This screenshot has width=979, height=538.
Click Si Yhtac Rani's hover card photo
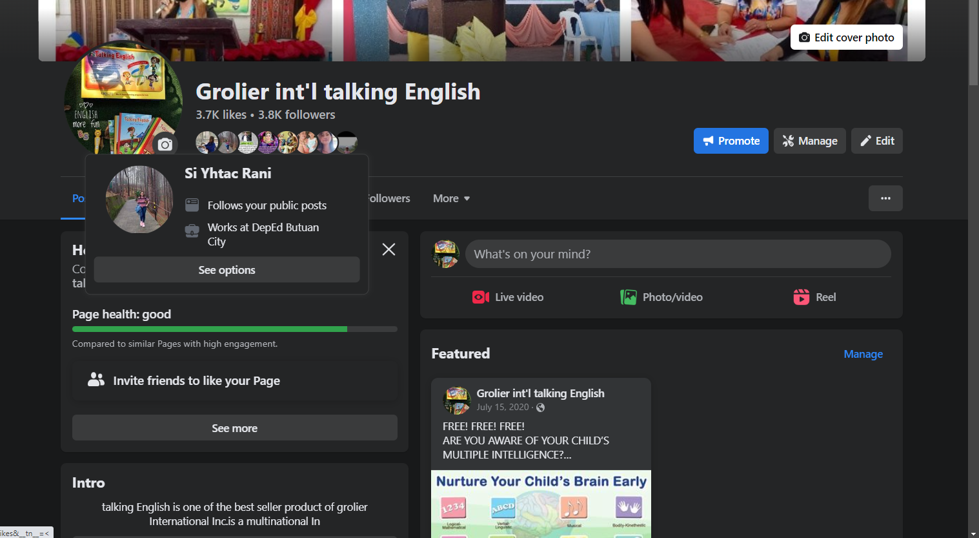click(x=139, y=199)
